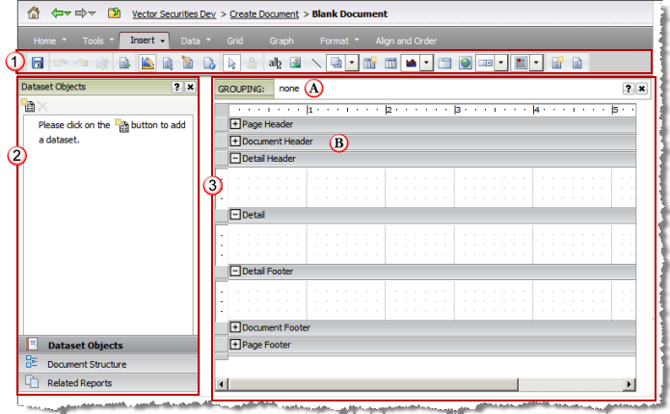670x414 pixels.
Task: Open the Format menu
Action: (339, 41)
